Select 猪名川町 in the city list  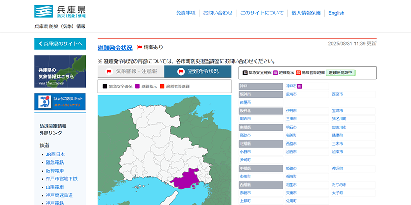[339, 119]
